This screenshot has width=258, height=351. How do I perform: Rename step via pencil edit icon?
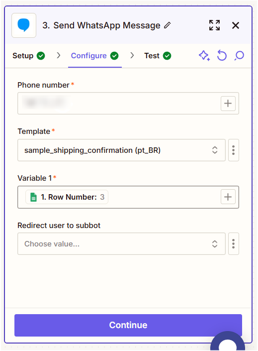coord(167,25)
